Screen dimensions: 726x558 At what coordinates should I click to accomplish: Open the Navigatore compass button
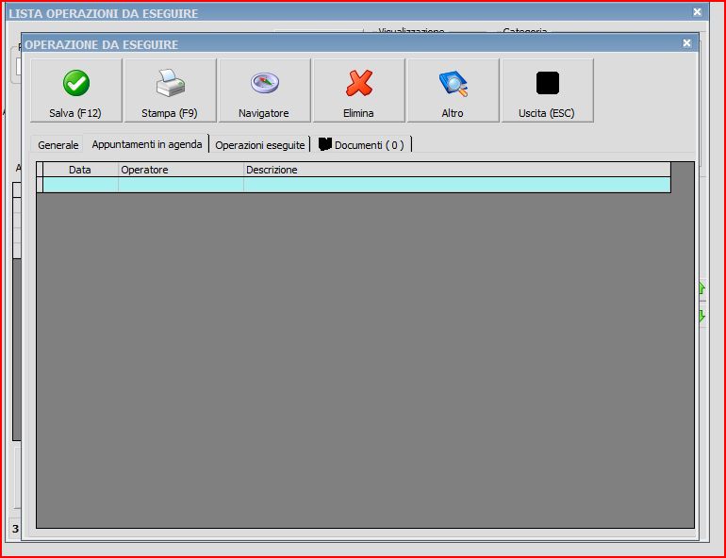click(x=264, y=90)
